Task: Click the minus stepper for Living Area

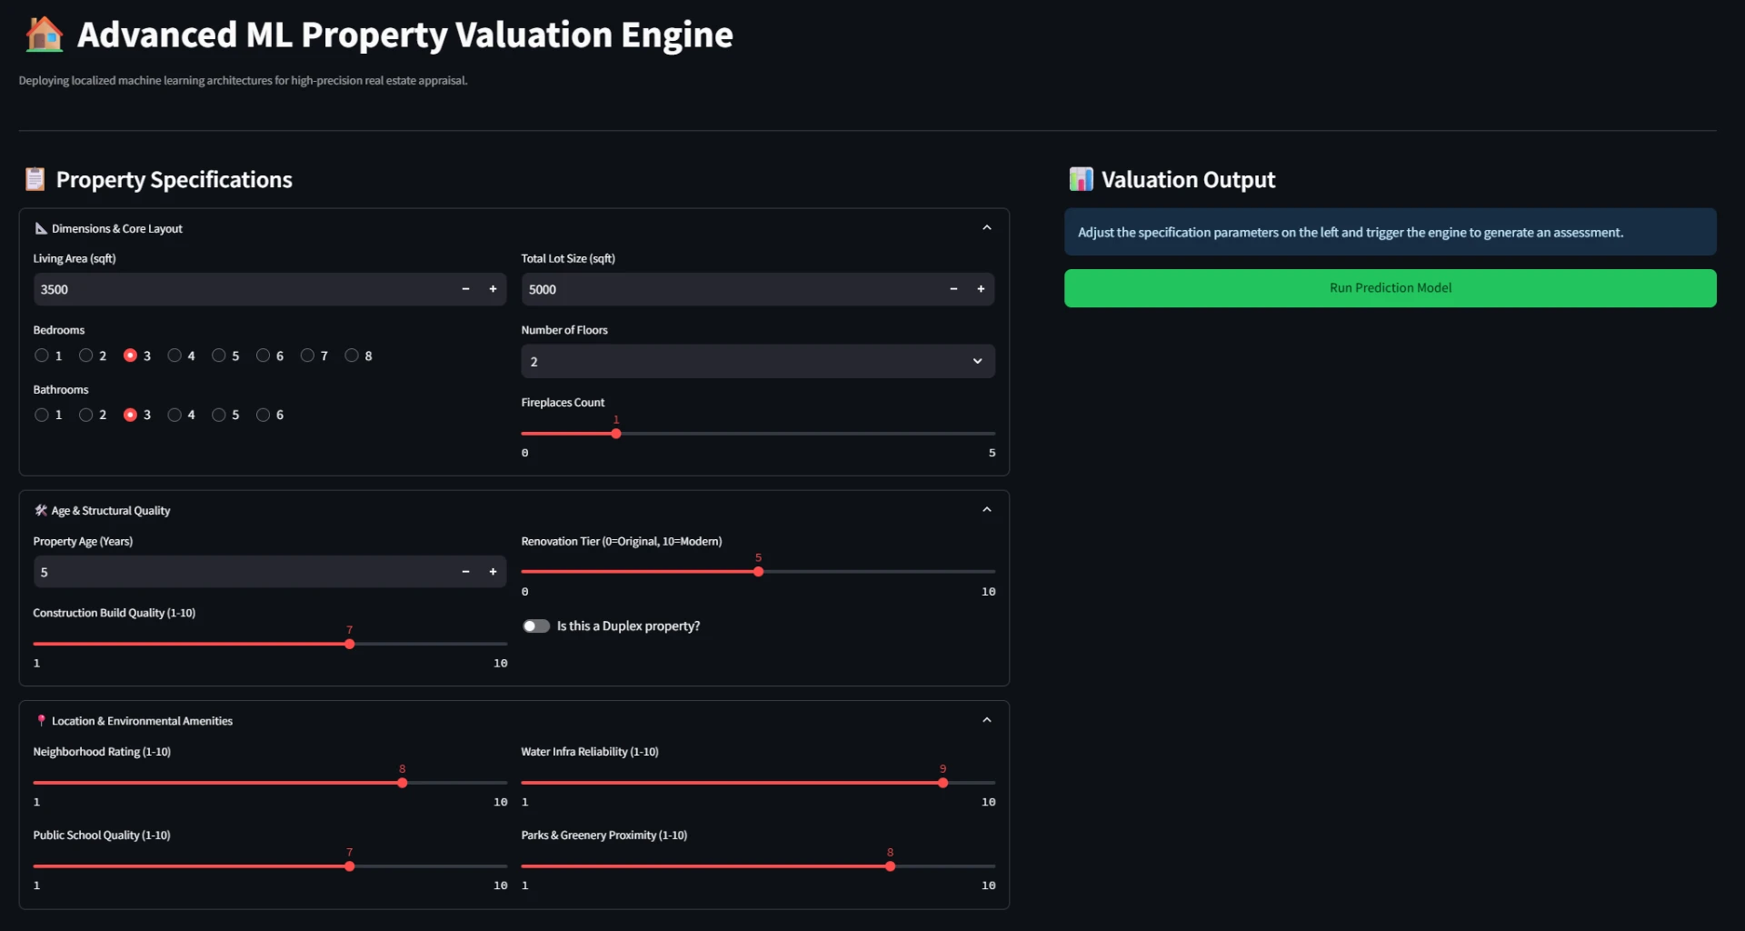Action: [465, 289]
